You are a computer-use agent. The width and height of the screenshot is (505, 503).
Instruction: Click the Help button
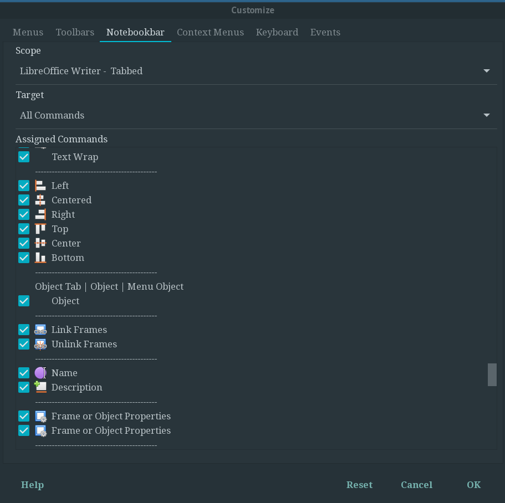pyautogui.click(x=33, y=485)
